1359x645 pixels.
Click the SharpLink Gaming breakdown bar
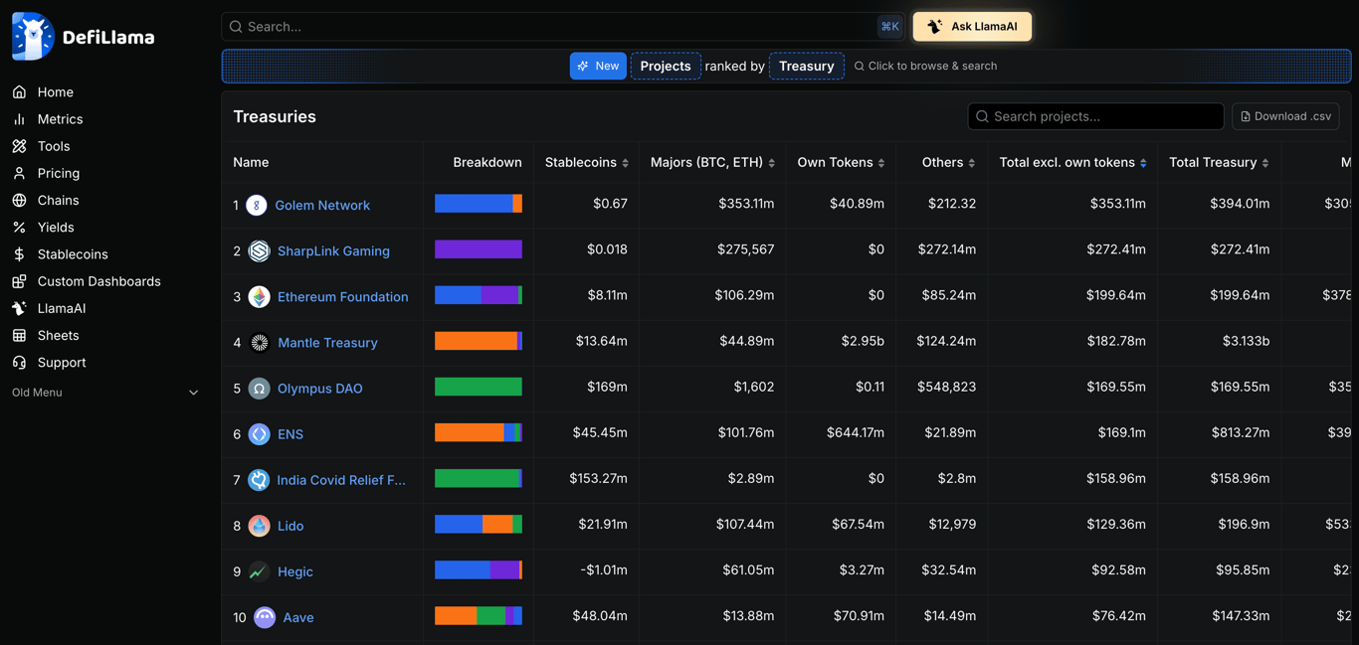479,249
